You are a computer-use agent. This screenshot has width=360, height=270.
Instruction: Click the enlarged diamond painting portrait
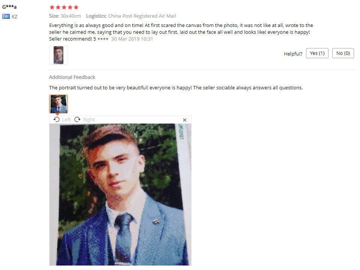pyautogui.click(x=120, y=195)
